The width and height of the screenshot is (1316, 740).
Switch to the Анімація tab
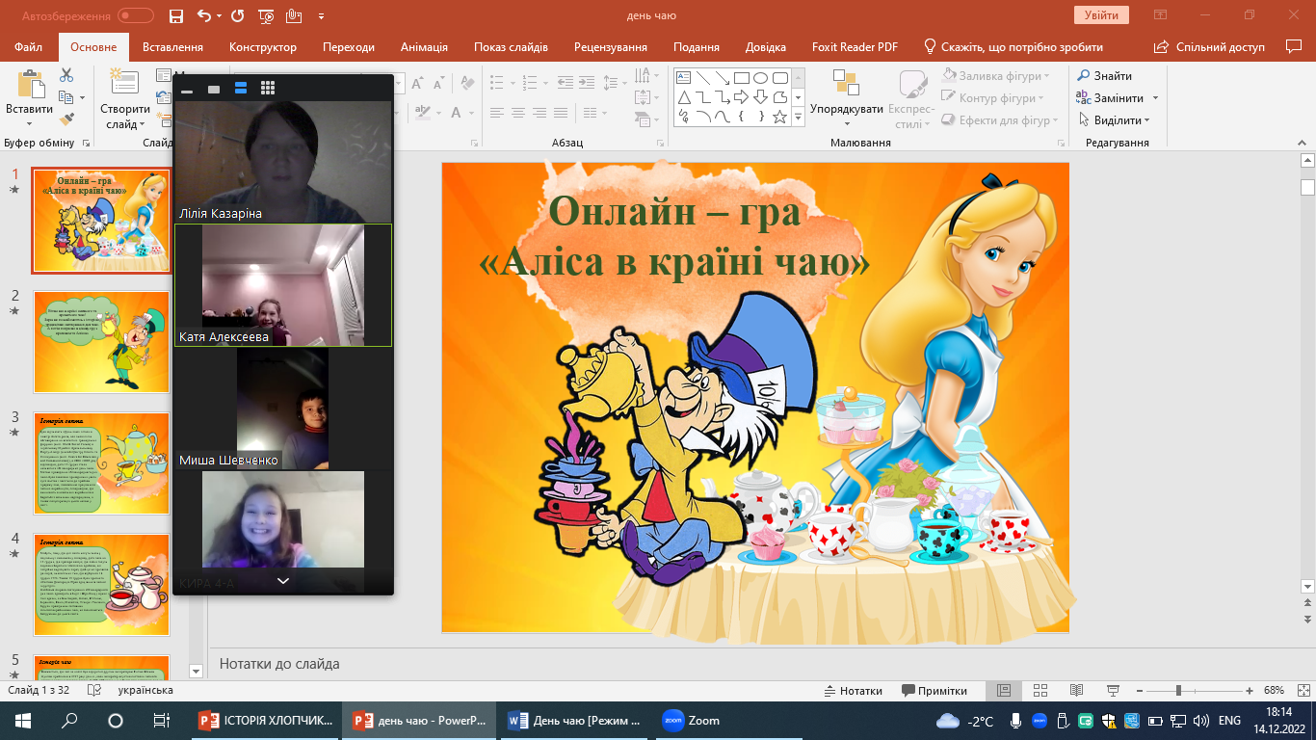424,47
